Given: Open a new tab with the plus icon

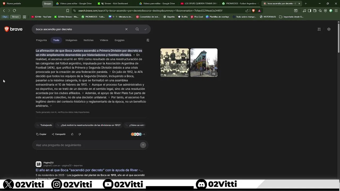Looking at the screenshot, I should coord(306,3).
